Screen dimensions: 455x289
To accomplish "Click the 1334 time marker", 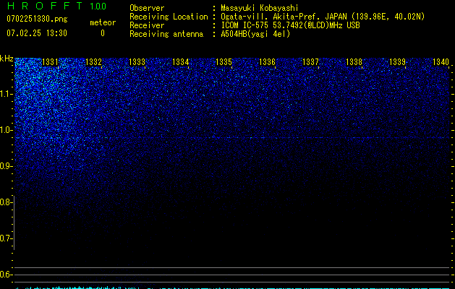I will point(180,62).
